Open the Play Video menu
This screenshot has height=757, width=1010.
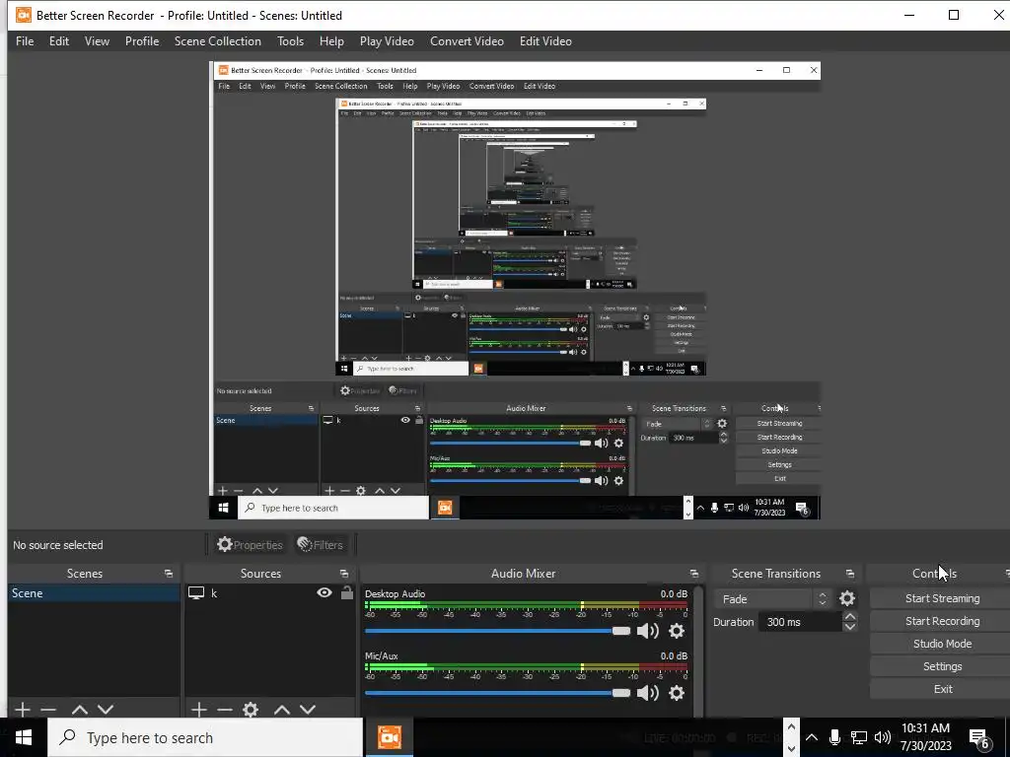(387, 41)
